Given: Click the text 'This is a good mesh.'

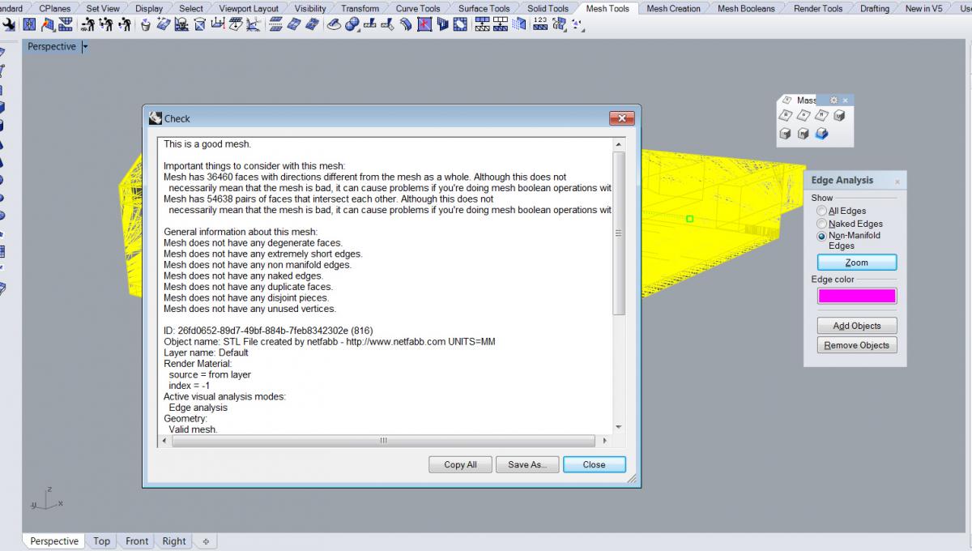Looking at the screenshot, I should [207, 144].
